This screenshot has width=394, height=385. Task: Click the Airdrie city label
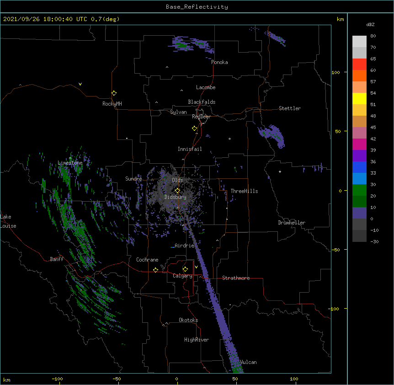(184, 246)
